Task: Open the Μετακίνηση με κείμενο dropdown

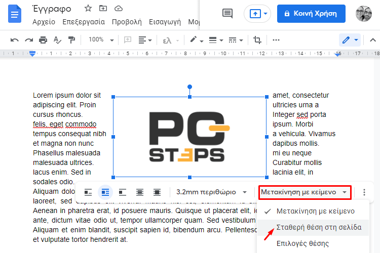Action: [305, 192]
